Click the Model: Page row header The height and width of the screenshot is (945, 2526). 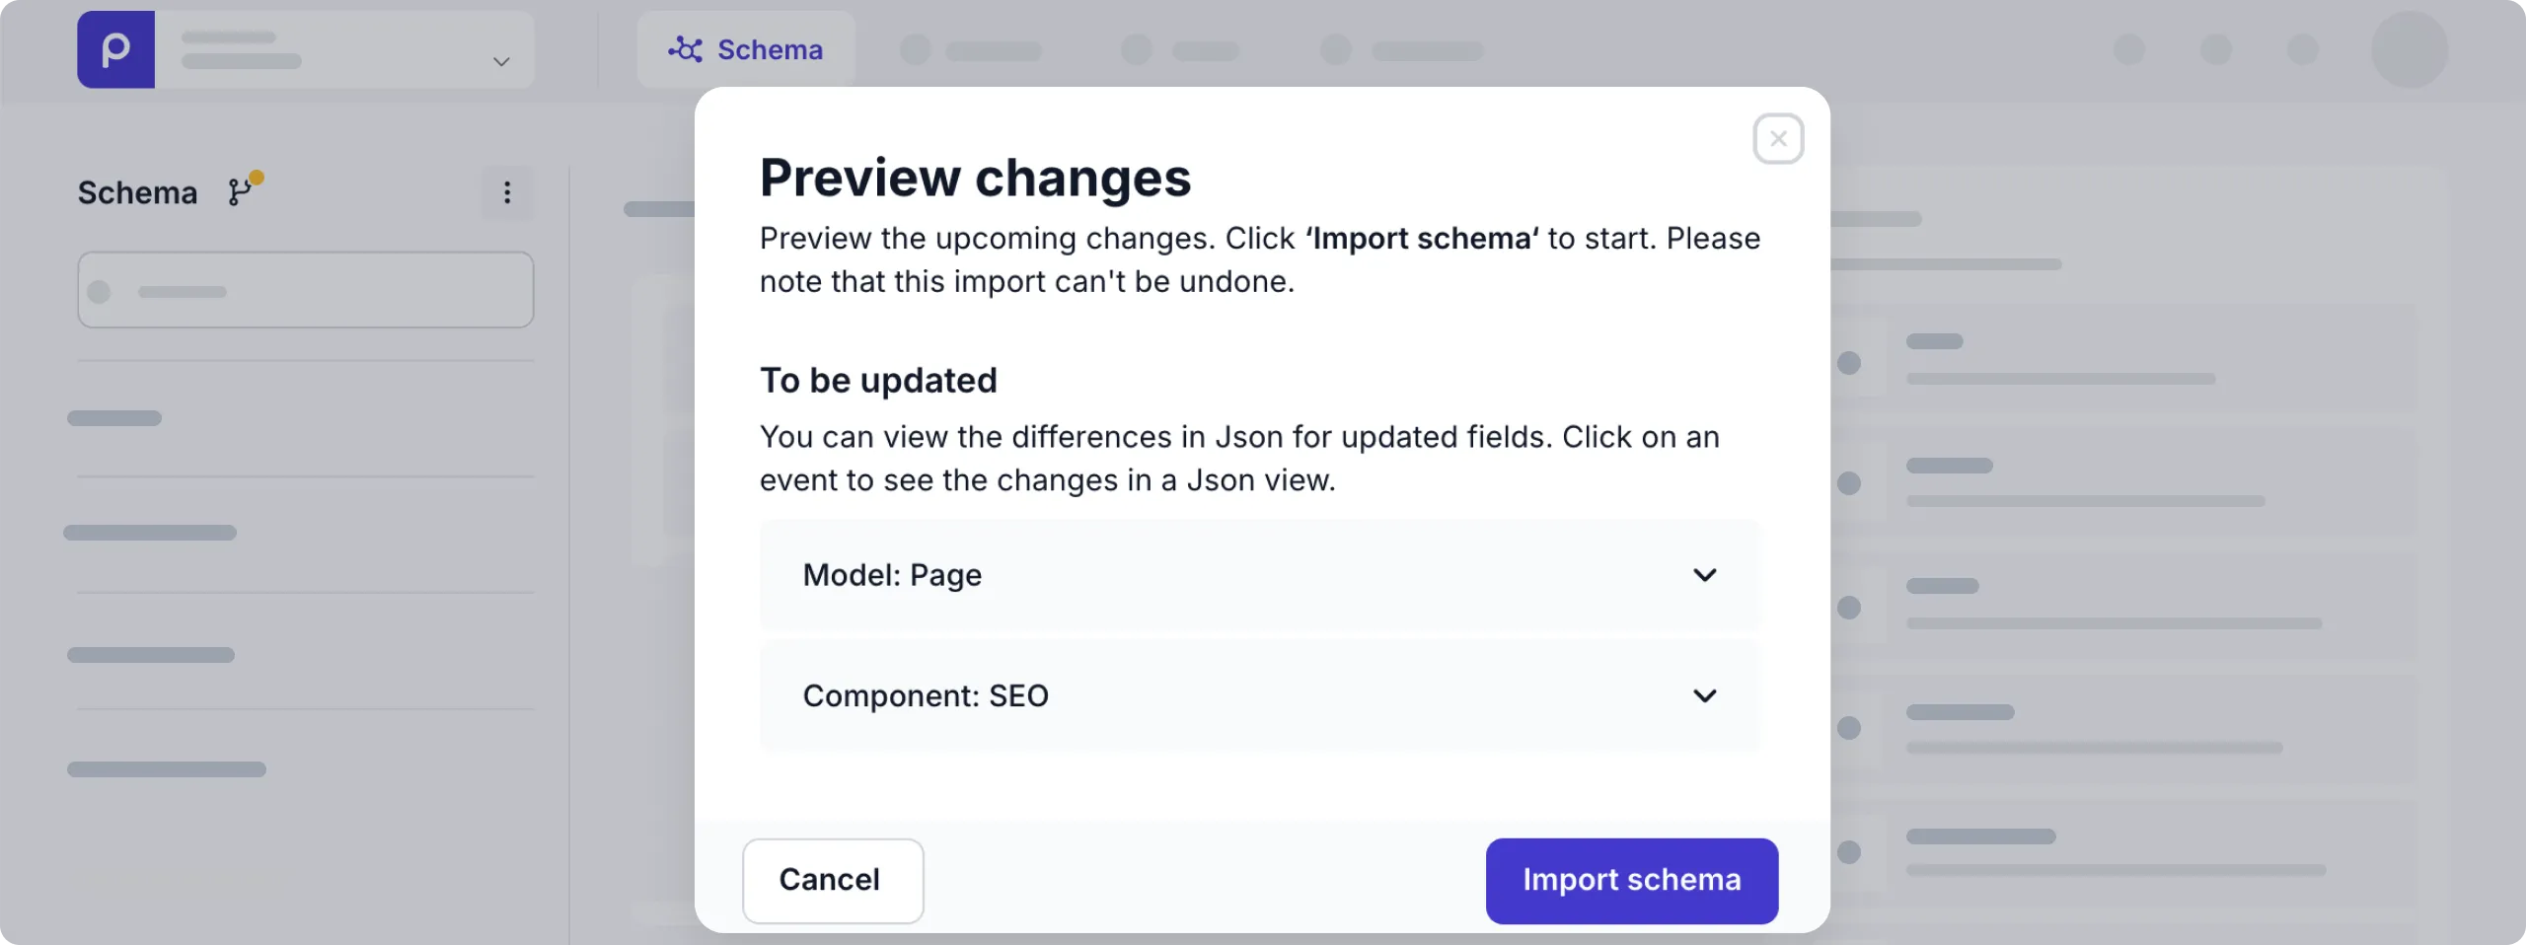point(891,575)
